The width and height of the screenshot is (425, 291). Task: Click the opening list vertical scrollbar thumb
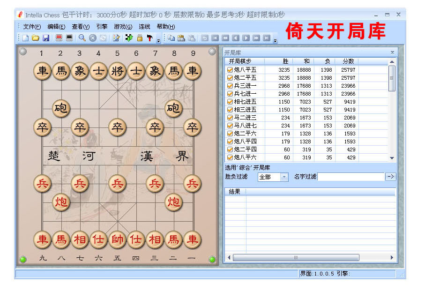click(392, 78)
